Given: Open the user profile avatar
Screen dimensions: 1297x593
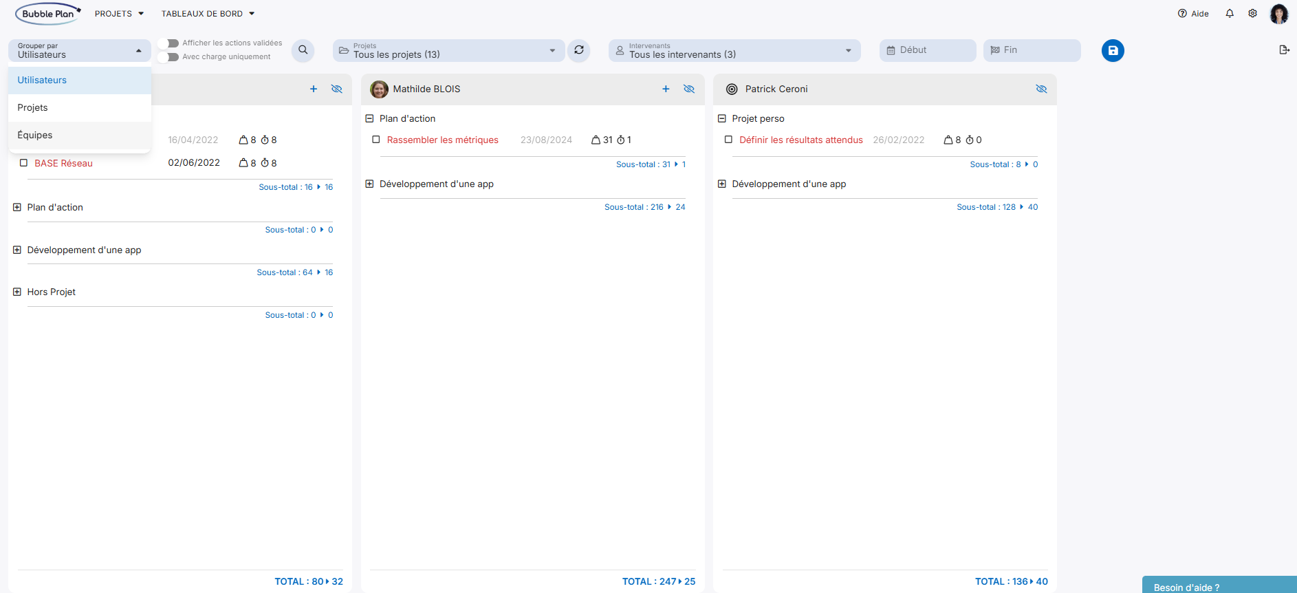Looking at the screenshot, I should 1279,14.
